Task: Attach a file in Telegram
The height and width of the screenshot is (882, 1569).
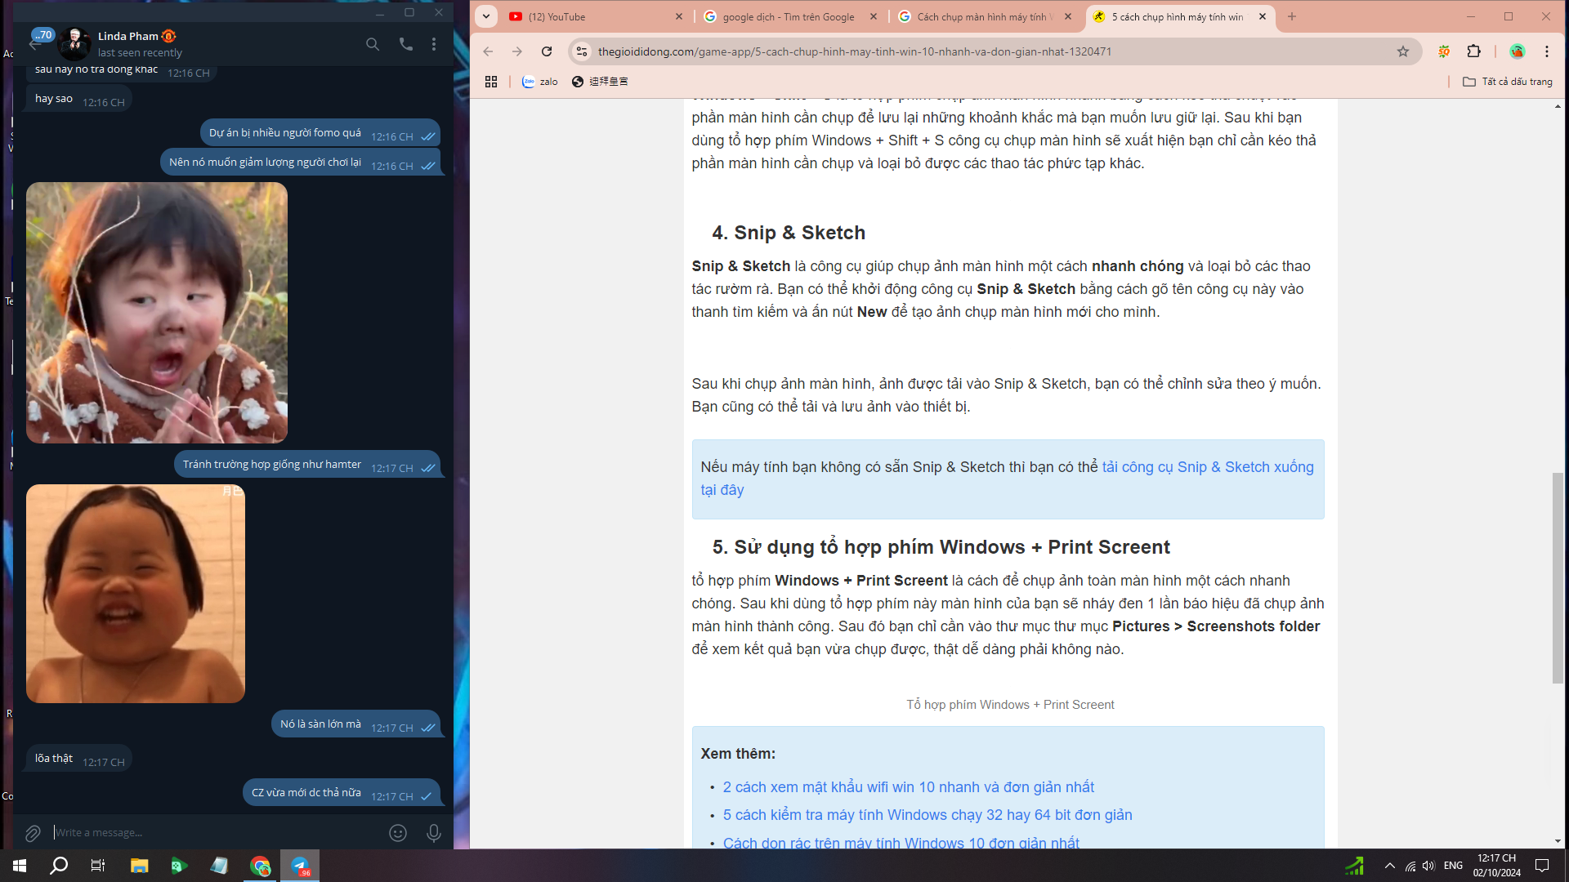Action: pyautogui.click(x=33, y=833)
